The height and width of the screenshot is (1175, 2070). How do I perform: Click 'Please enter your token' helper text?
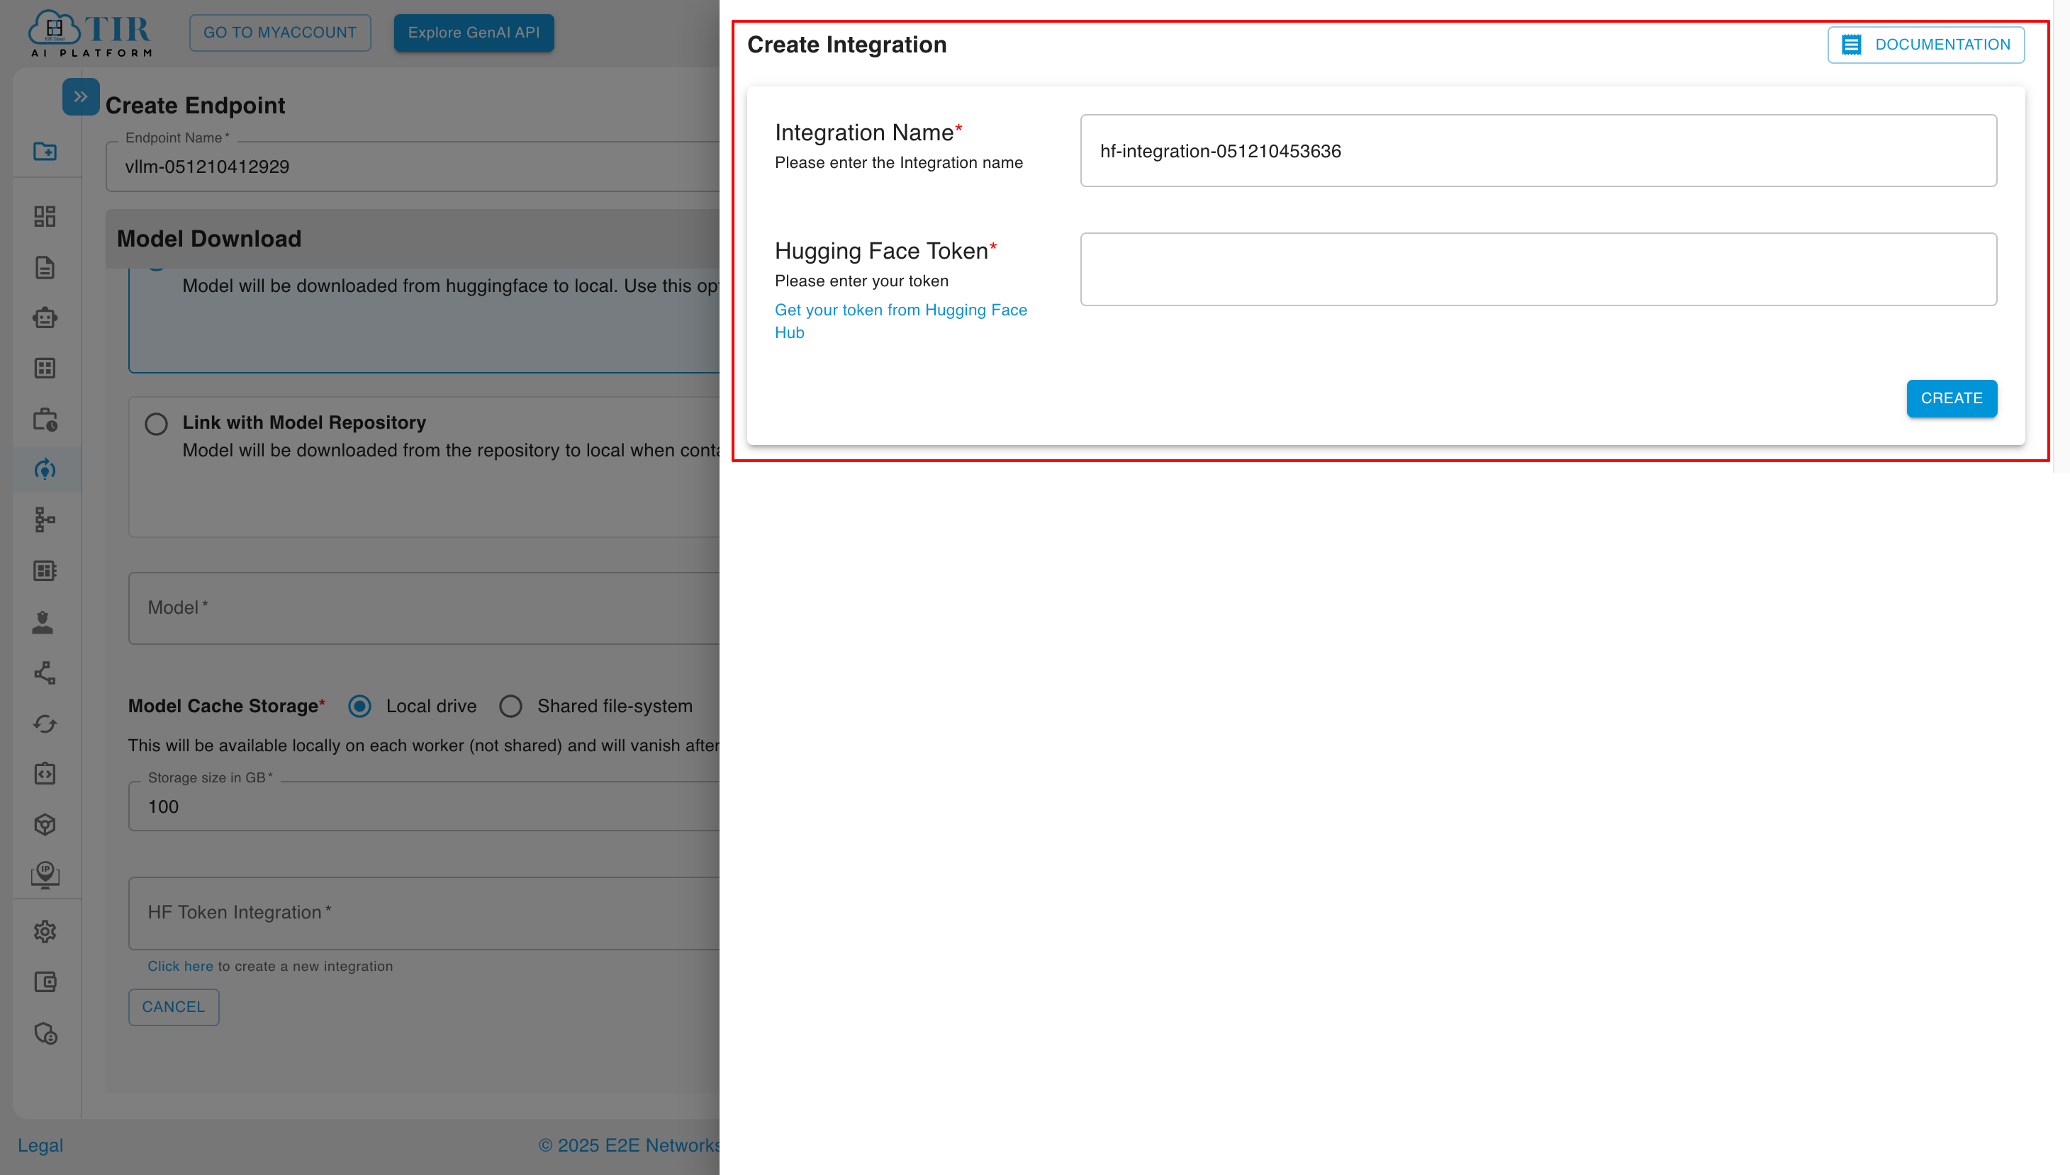tap(862, 281)
